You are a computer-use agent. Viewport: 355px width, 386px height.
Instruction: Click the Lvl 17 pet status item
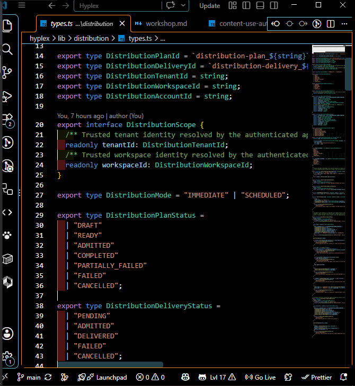(x=217, y=377)
